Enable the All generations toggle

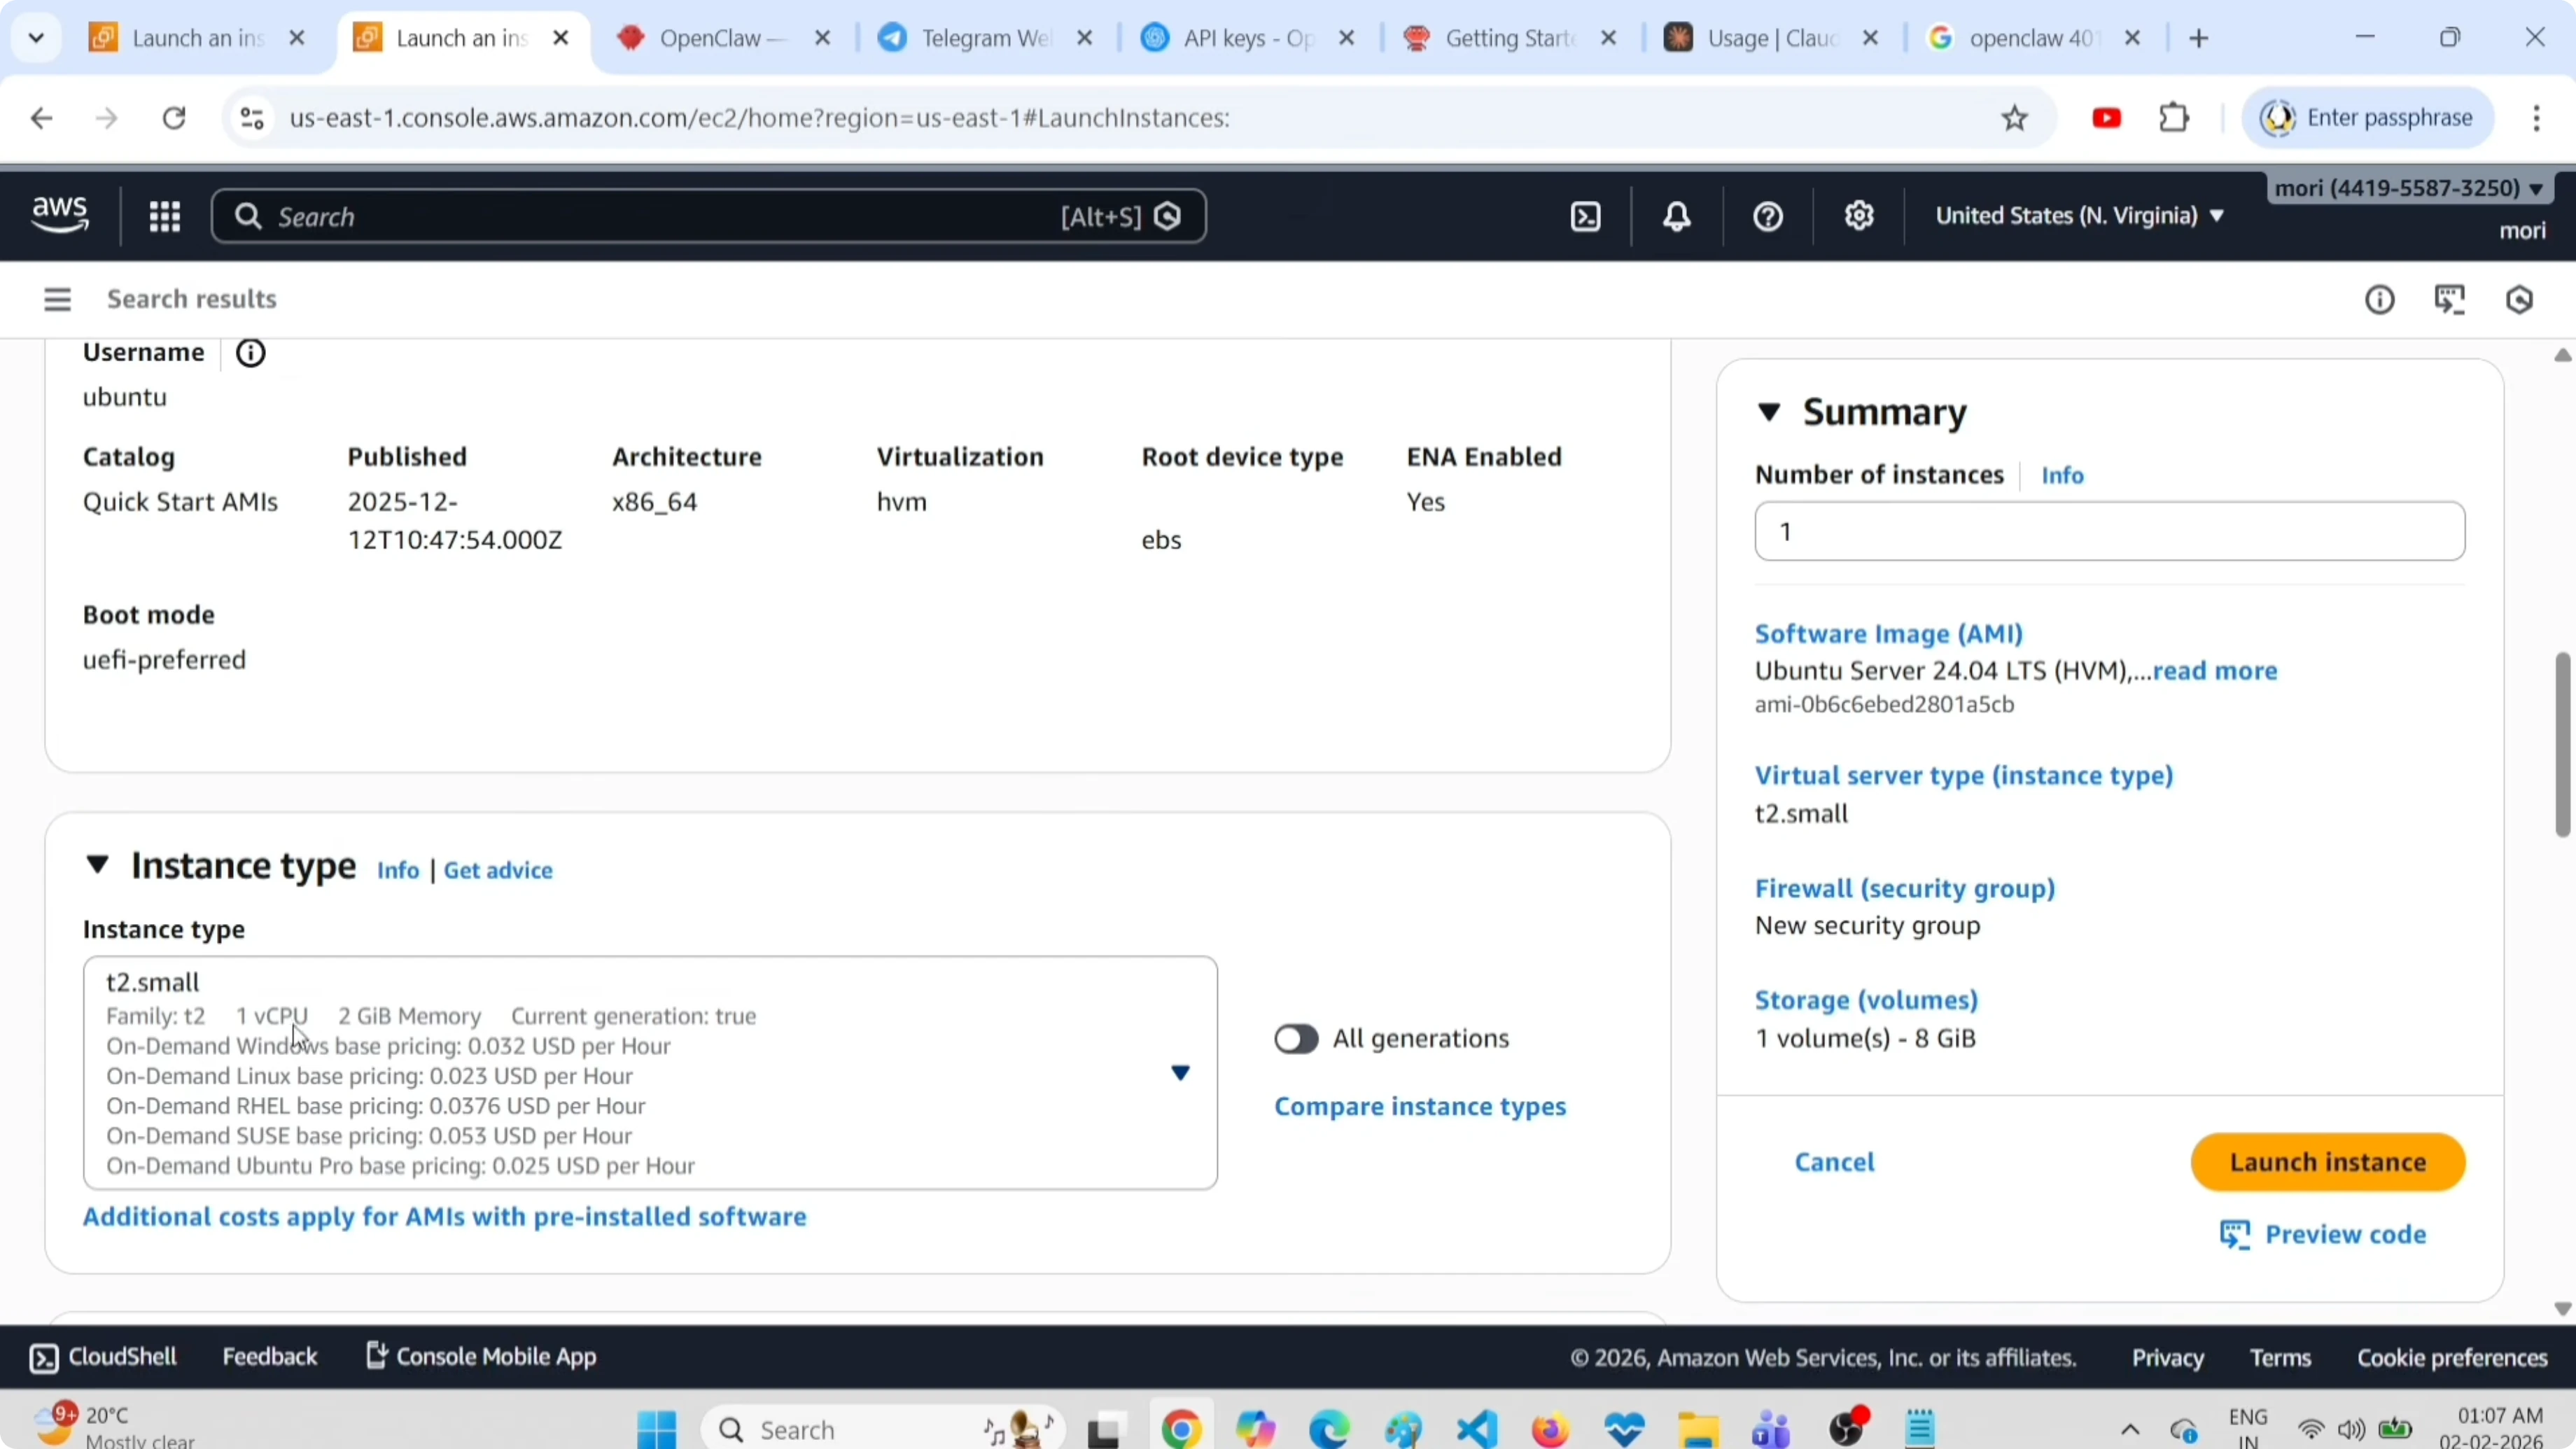(1296, 1039)
